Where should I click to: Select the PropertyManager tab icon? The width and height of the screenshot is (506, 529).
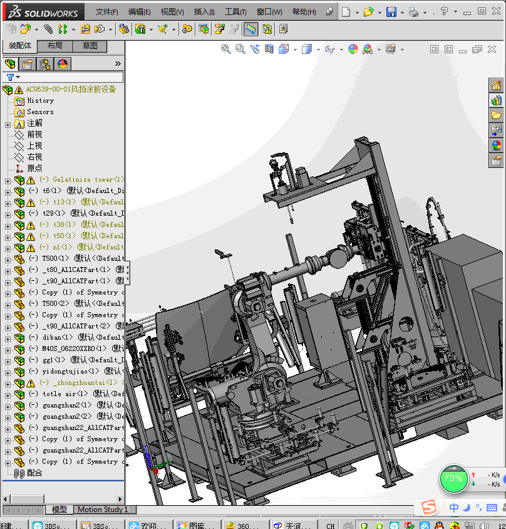coord(27,64)
